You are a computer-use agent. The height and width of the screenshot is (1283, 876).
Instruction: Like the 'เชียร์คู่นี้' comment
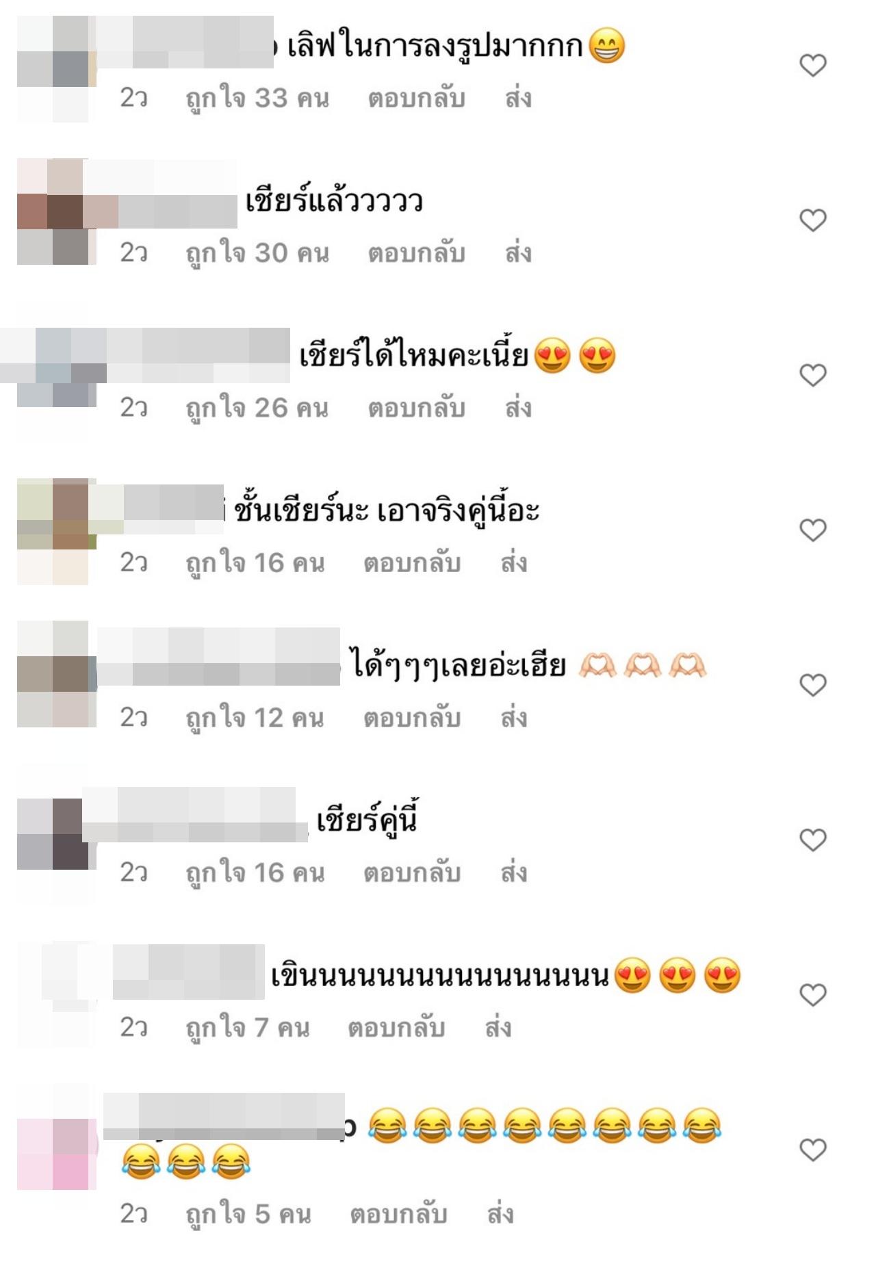(813, 840)
